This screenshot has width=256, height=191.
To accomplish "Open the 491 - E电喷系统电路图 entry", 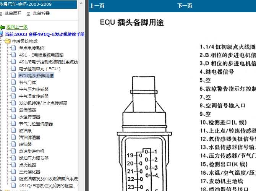I will coord(41,55).
